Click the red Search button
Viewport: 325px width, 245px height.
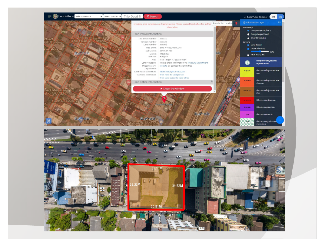pyautogui.click(x=152, y=16)
